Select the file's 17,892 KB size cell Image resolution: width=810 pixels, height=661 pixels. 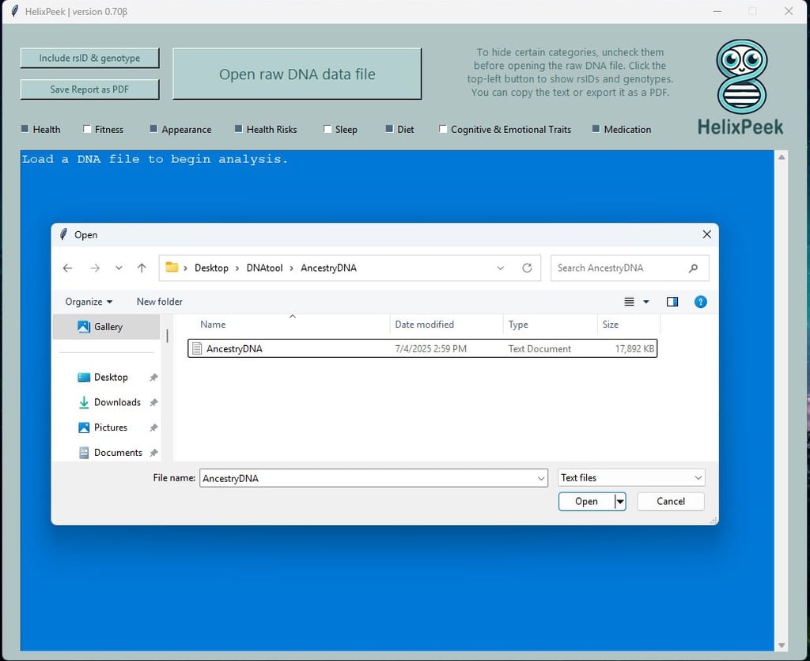point(634,349)
